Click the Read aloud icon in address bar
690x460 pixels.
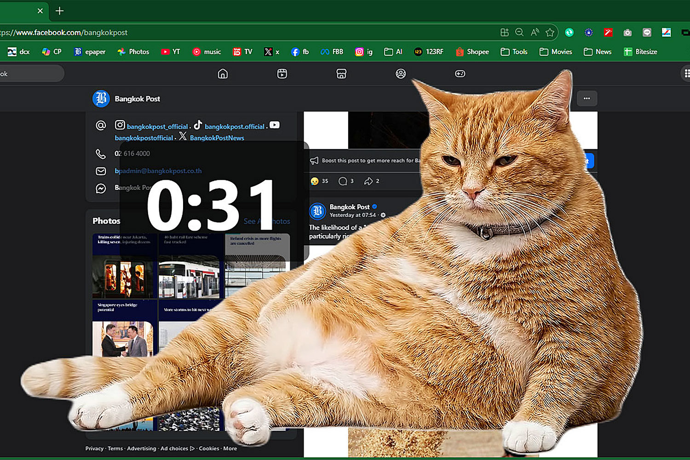pos(535,32)
